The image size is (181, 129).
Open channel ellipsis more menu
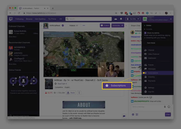pyautogui.click(x=84, y=25)
